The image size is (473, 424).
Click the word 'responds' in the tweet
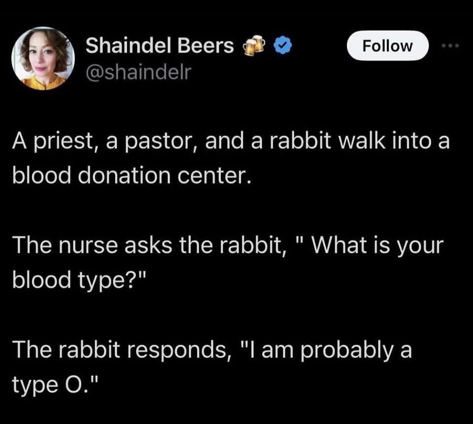(x=177, y=351)
